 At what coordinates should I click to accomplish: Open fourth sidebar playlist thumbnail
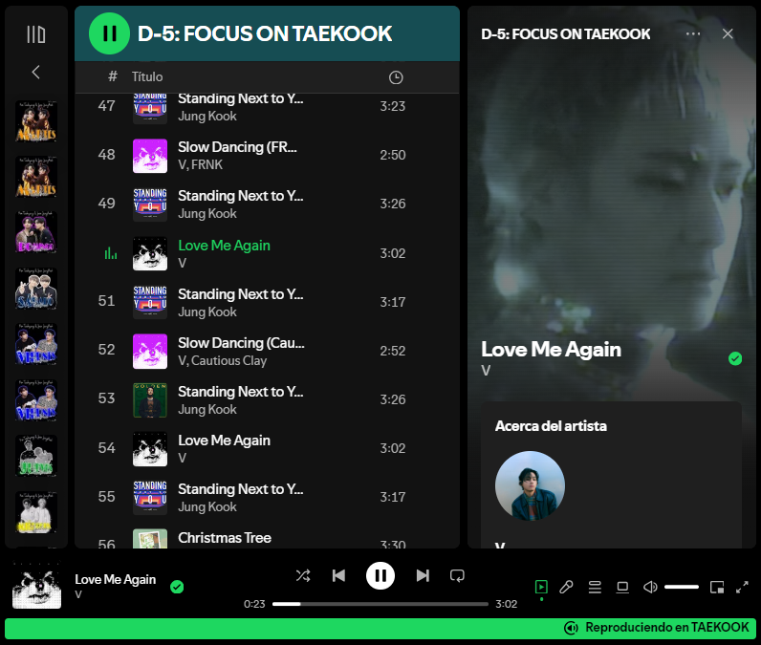pyautogui.click(x=36, y=288)
